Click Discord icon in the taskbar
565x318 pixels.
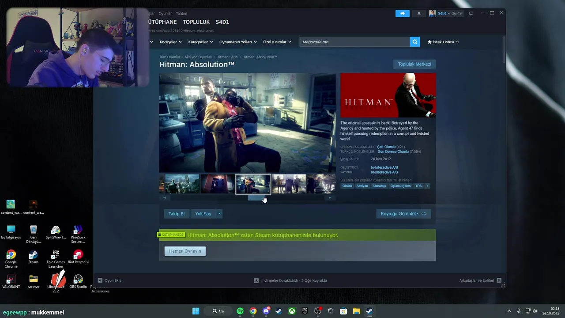tap(266, 311)
